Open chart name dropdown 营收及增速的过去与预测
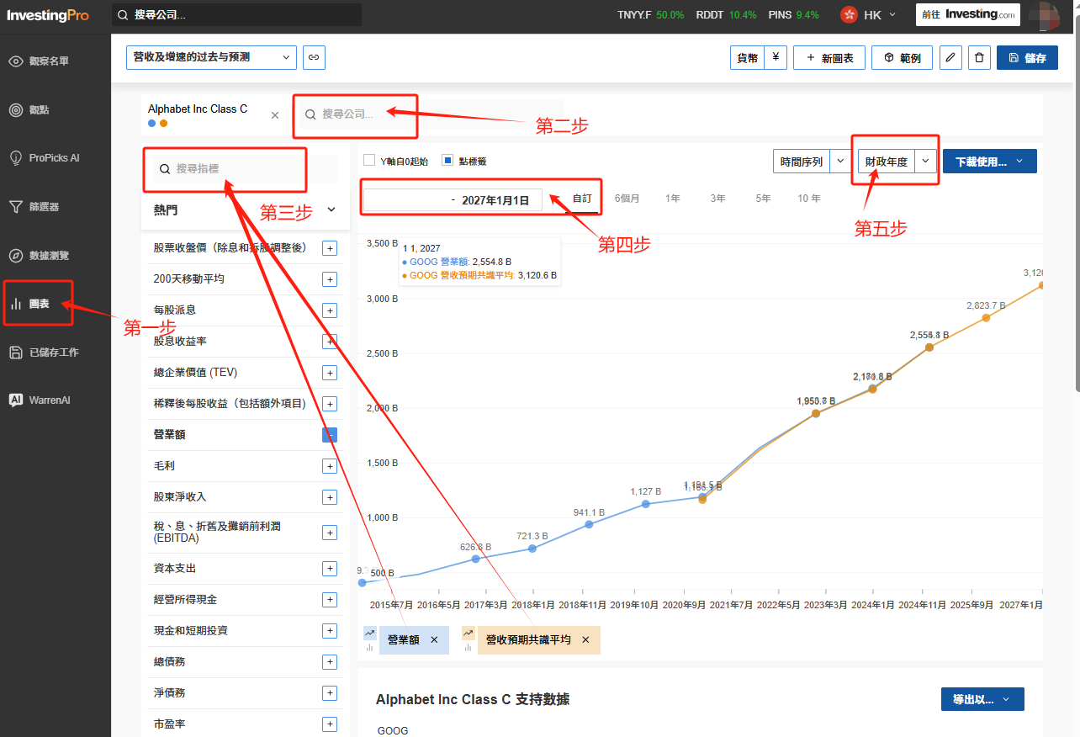The height and width of the screenshot is (737, 1080). (x=211, y=57)
